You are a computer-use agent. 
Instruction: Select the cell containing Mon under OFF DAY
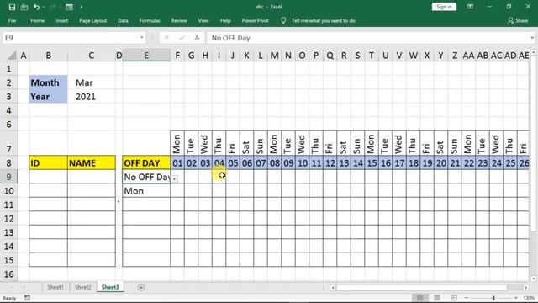[146, 191]
